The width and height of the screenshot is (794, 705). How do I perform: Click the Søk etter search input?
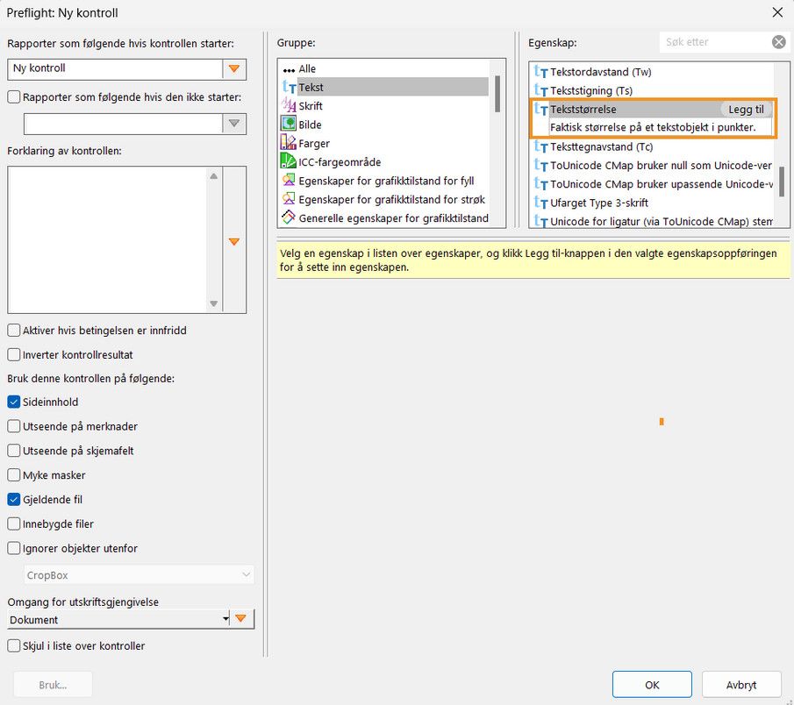pyautogui.click(x=715, y=42)
